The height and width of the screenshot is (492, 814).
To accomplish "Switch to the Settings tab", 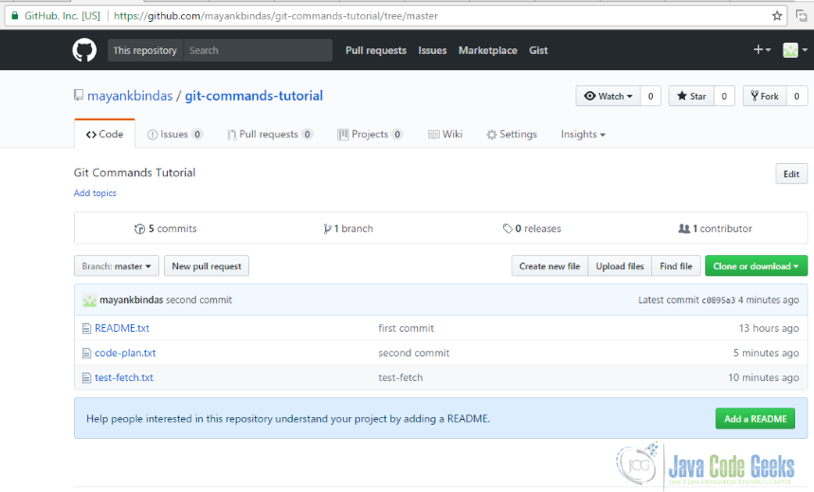I will (x=512, y=134).
